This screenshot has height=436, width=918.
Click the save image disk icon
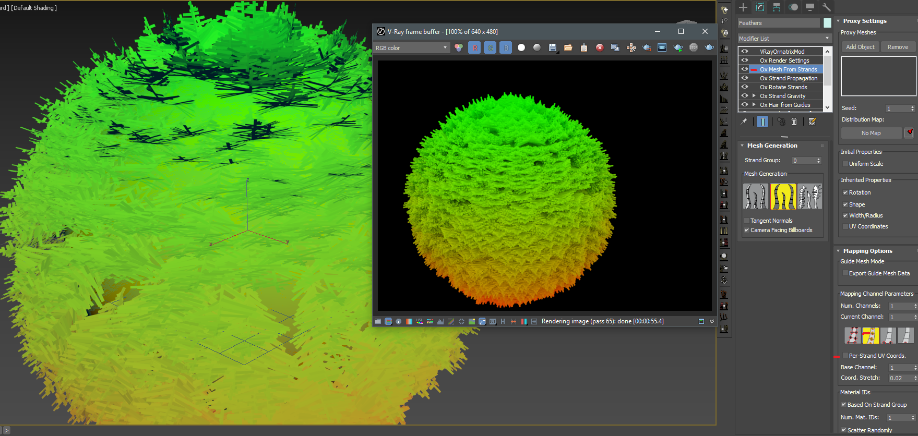(x=553, y=48)
